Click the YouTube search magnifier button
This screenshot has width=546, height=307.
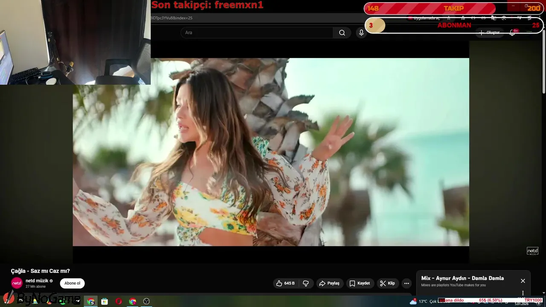tap(342, 33)
